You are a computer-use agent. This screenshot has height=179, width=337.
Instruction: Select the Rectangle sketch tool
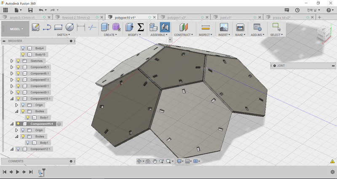tap(59, 27)
